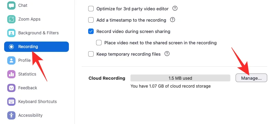Click the Profile person icon

[x=11, y=60]
